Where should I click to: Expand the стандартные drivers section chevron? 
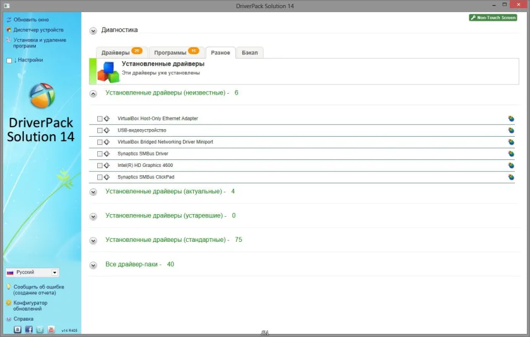93,241
